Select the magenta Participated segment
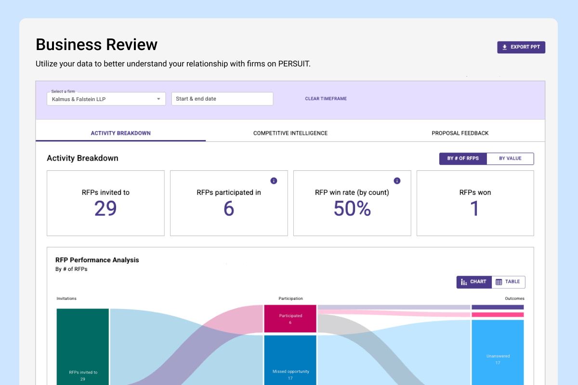578x385 pixels. pos(290,319)
